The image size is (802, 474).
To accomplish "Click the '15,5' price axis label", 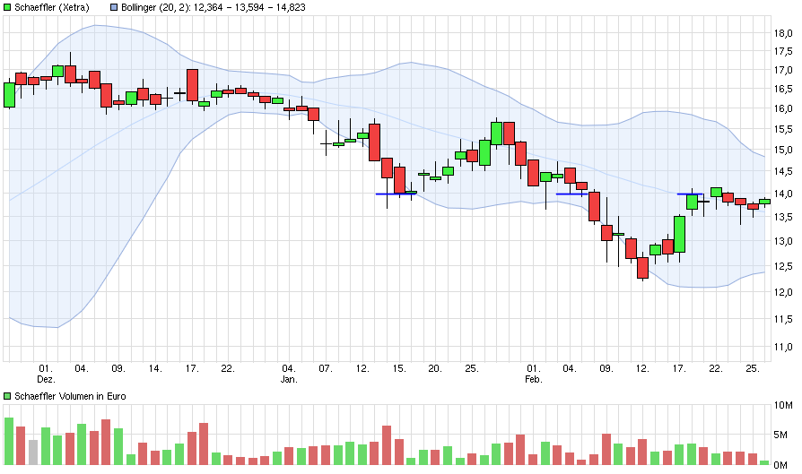I will point(783,129).
